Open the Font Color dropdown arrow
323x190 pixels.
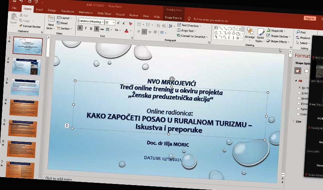coord(131,31)
